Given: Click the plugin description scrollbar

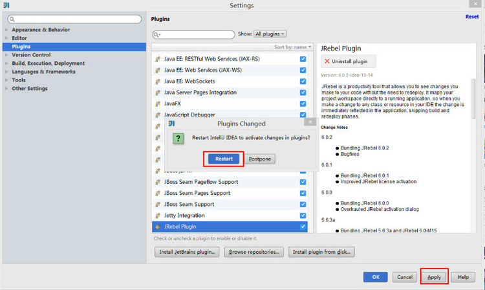Looking at the screenshot, I should (x=473, y=99).
